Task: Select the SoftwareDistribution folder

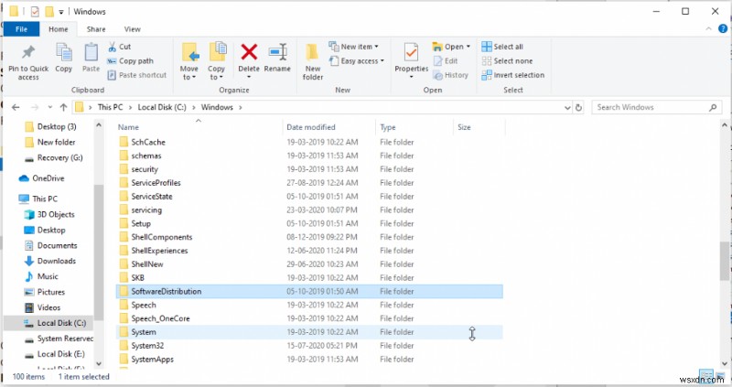Action: pos(309,291)
